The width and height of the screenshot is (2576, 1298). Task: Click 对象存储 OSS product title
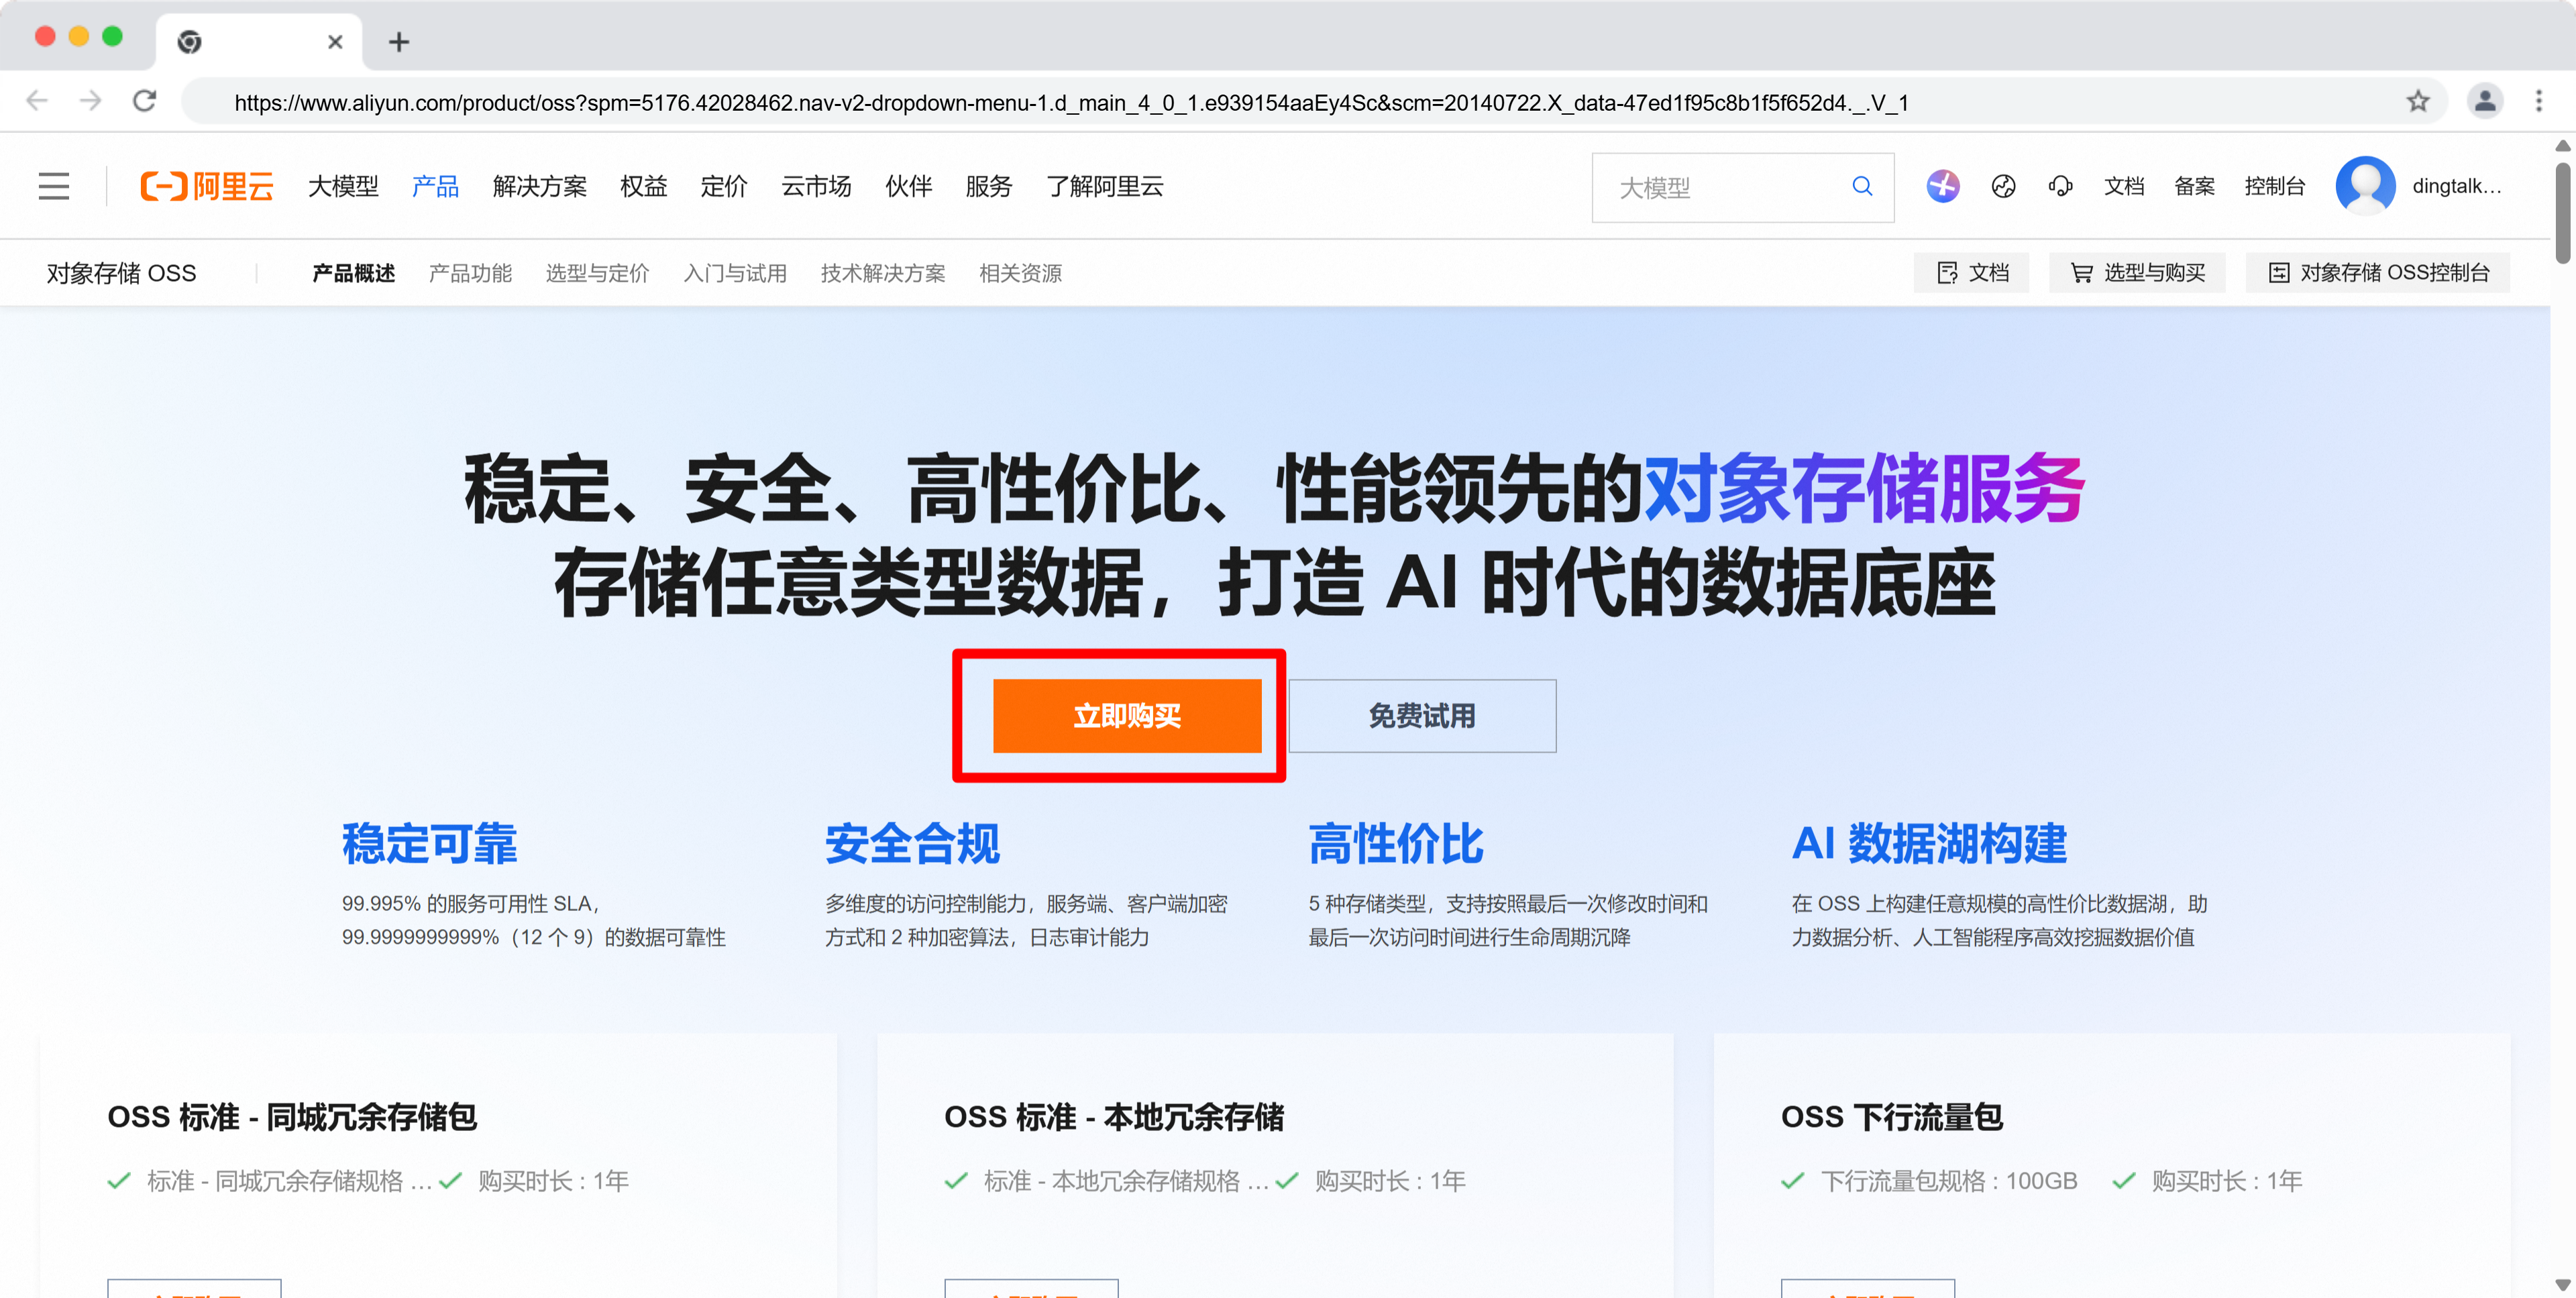tap(121, 273)
